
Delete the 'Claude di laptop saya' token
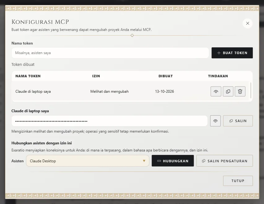point(240,91)
